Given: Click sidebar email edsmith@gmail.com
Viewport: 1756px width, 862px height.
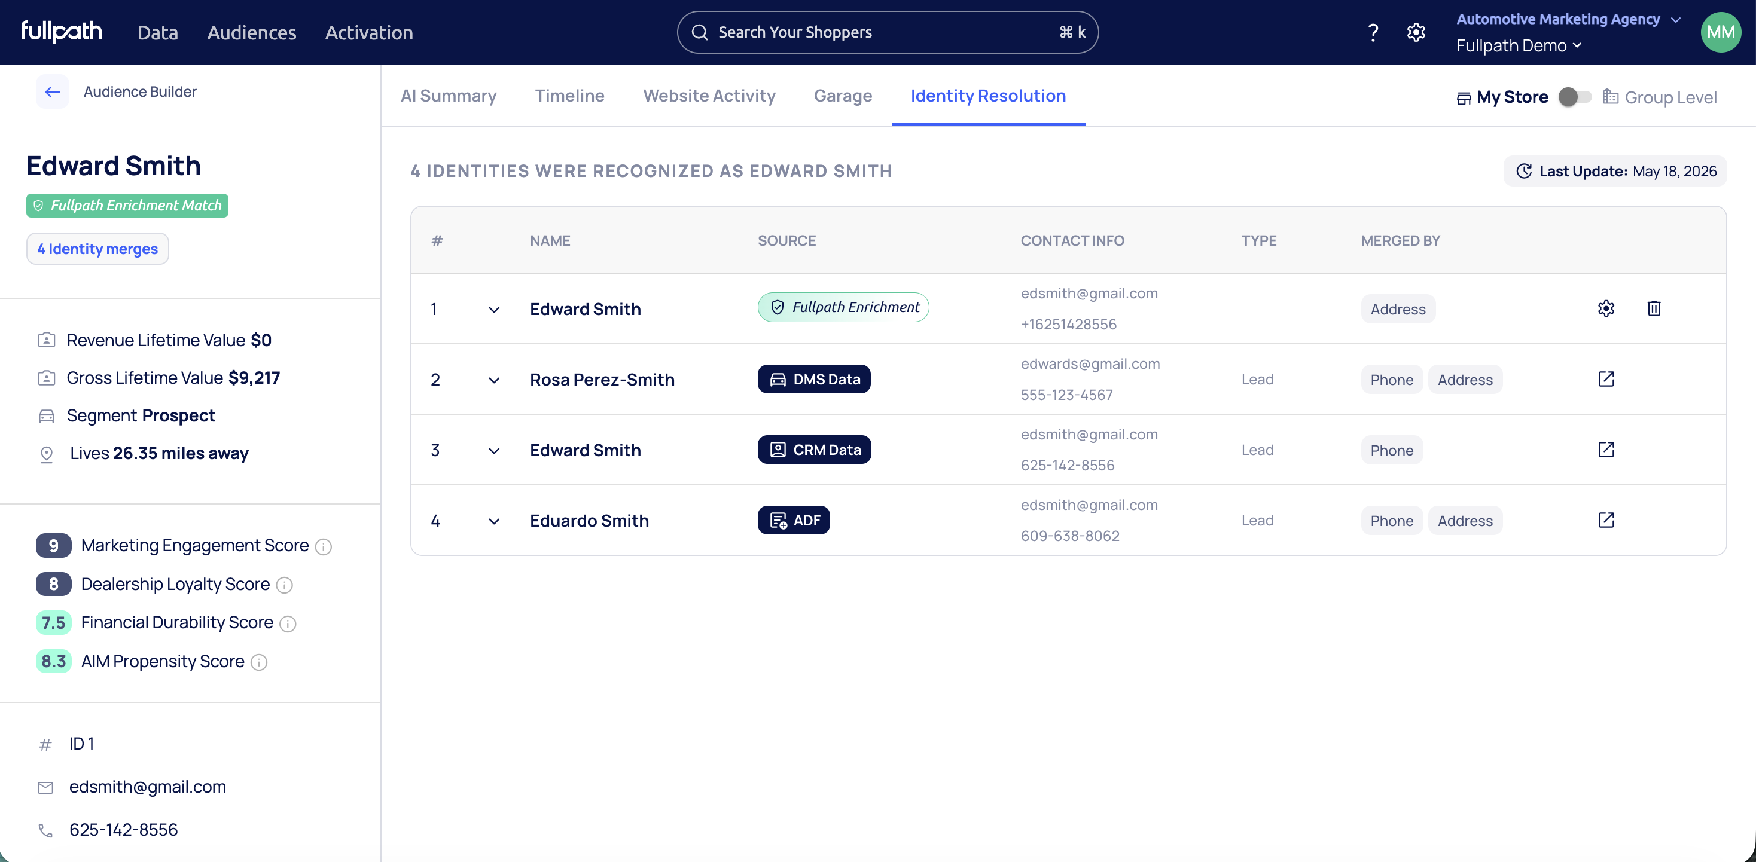Looking at the screenshot, I should coord(147,787).
